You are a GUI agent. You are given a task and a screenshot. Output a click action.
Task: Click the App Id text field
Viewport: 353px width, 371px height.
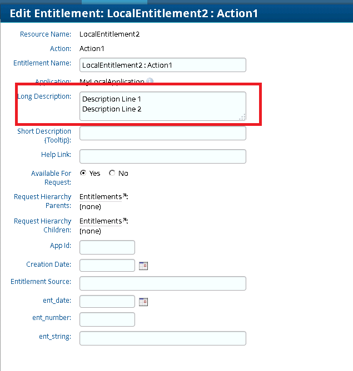tap(107, 247)
